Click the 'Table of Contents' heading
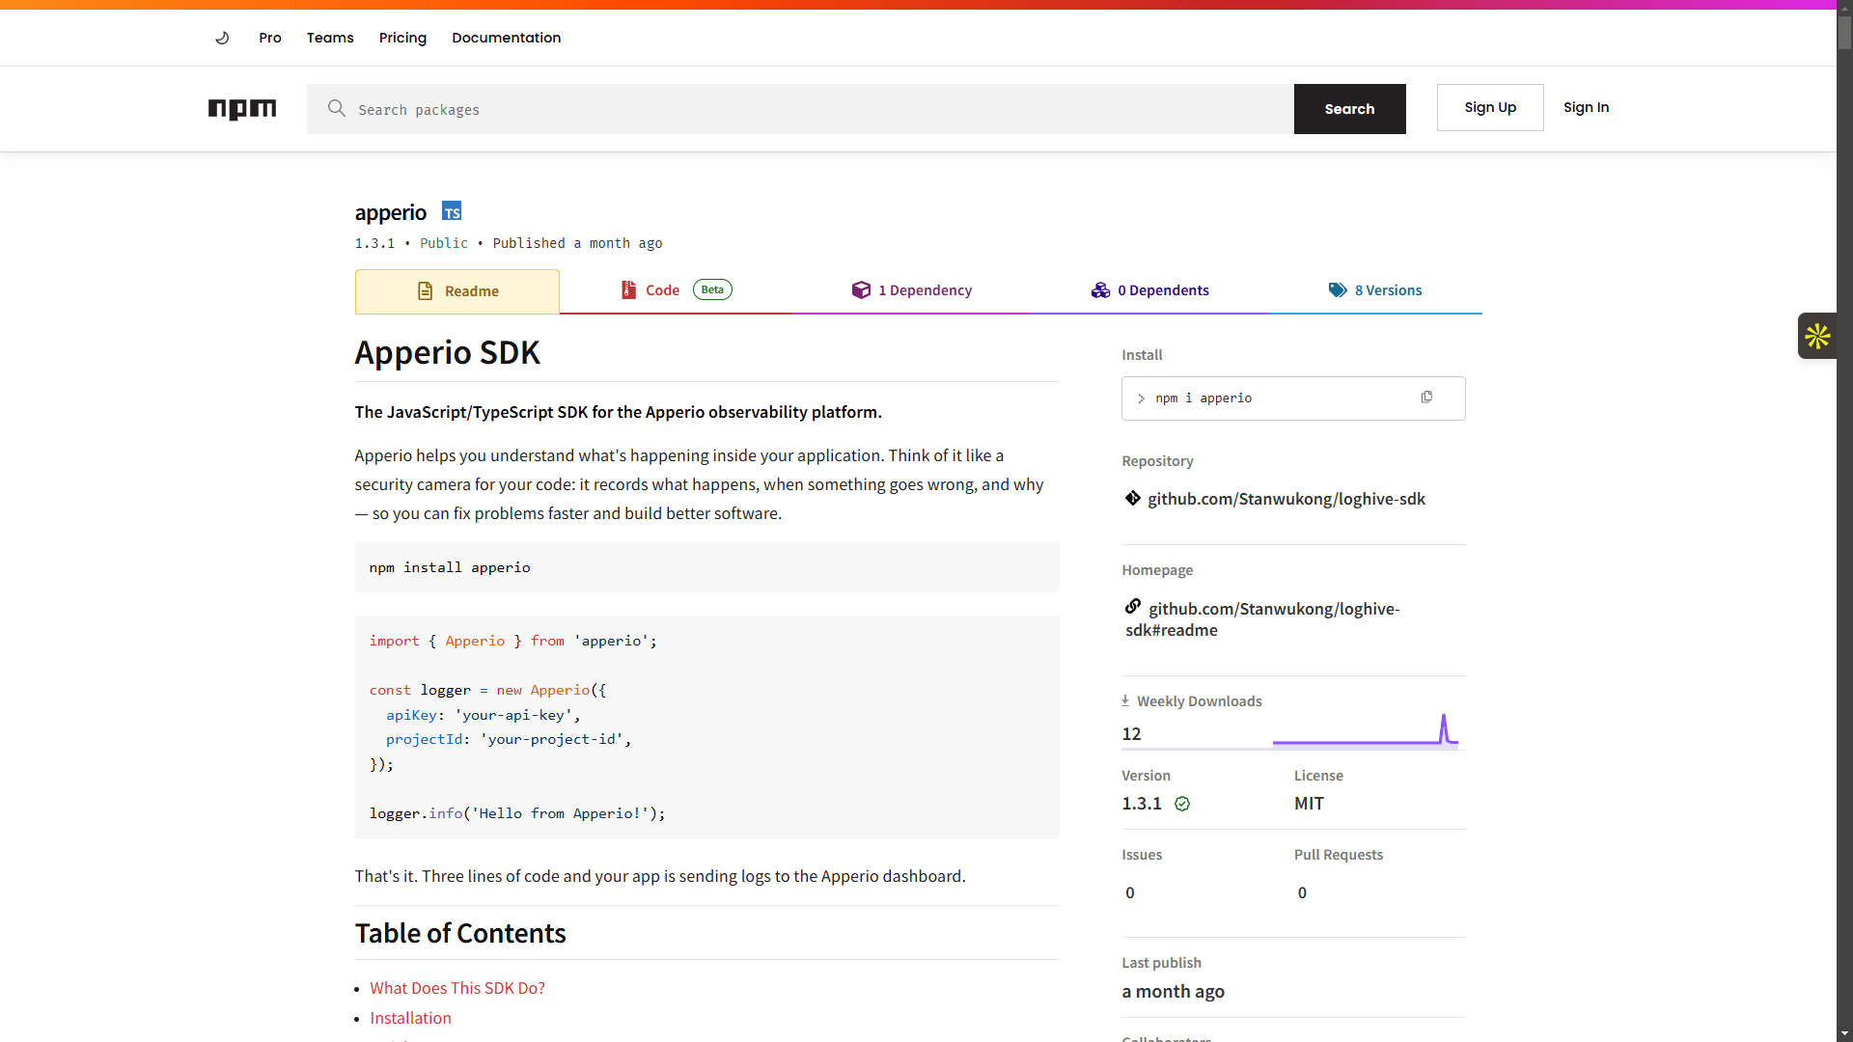 coord(460,933)
